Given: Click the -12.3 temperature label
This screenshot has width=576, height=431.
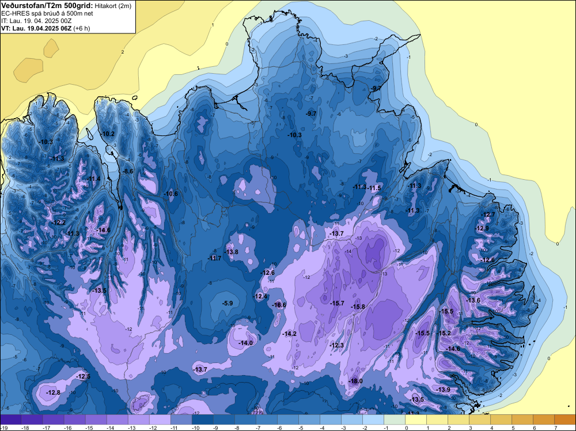Looking at the screenshot, I should pos(336,345).
